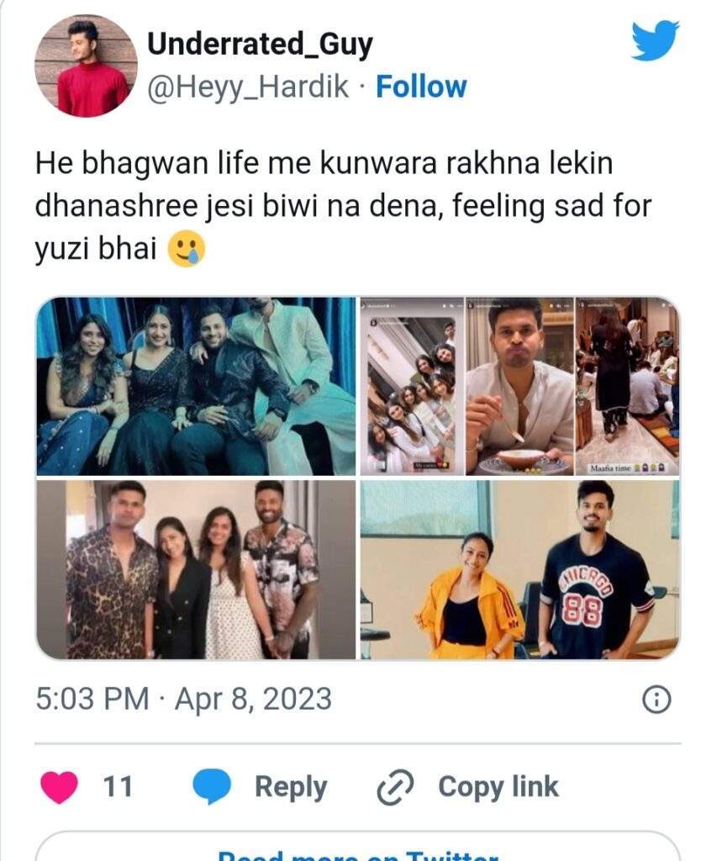Click the @Heyy_Hardik handle
Screen dimensions: 701x861
click(248, 87)
